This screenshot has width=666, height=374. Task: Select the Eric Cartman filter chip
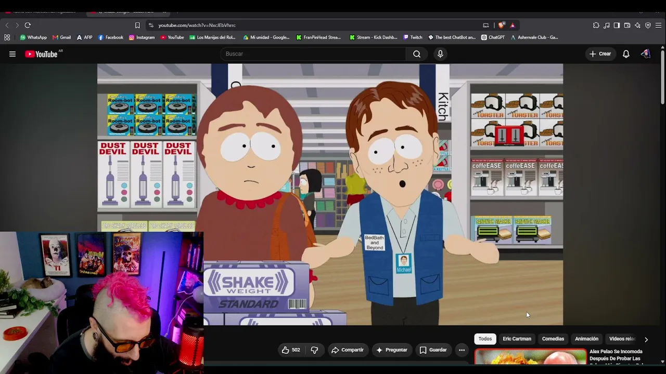(517, 339)
